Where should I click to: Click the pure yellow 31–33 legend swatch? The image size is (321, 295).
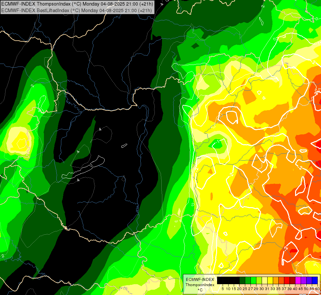coord(270,280)
